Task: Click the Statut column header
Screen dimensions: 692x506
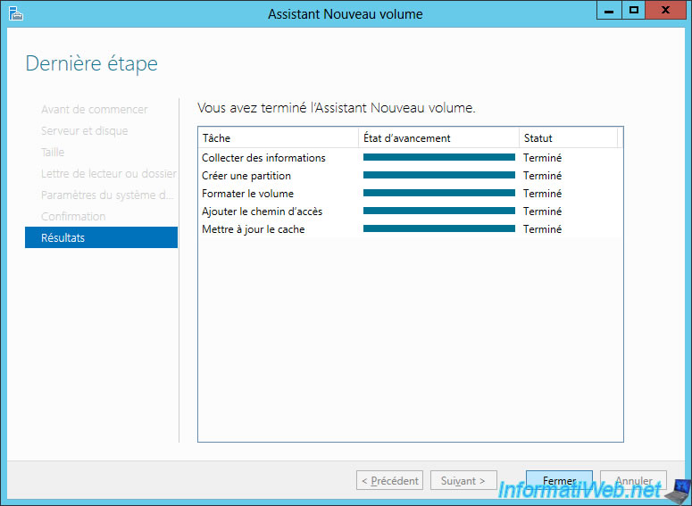Action: (567, 137)
